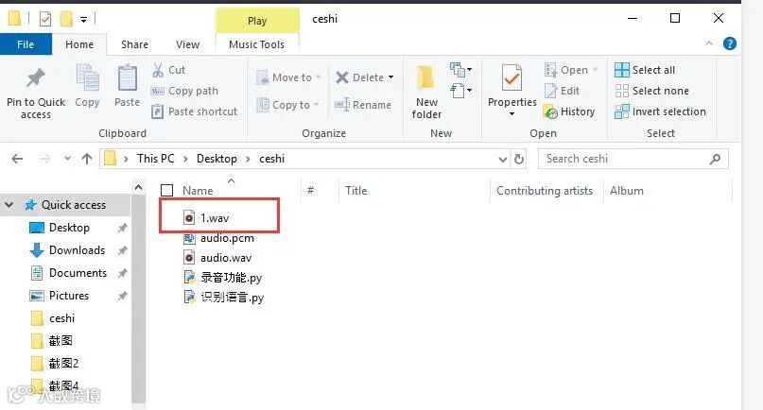Open the Properties checkmark icon

pos(512,78)
